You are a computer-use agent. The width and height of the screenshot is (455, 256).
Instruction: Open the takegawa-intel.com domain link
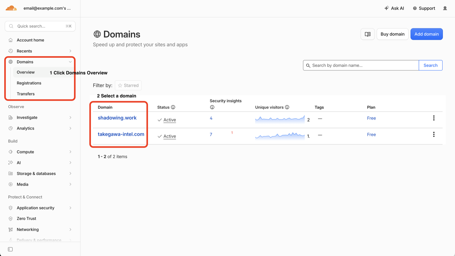point(121,134)
